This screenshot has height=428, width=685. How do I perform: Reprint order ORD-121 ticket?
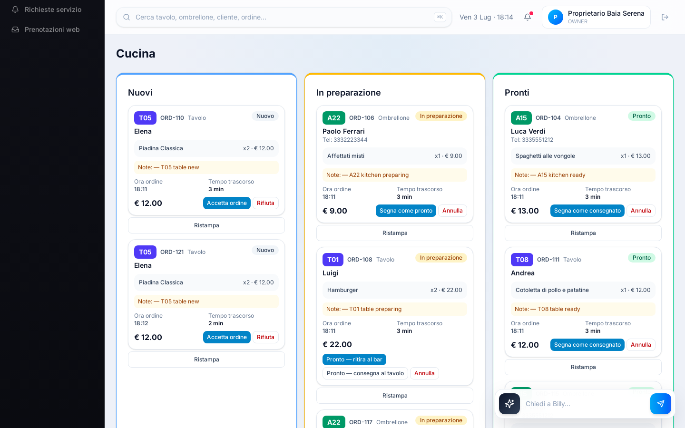tap(206, 360)
